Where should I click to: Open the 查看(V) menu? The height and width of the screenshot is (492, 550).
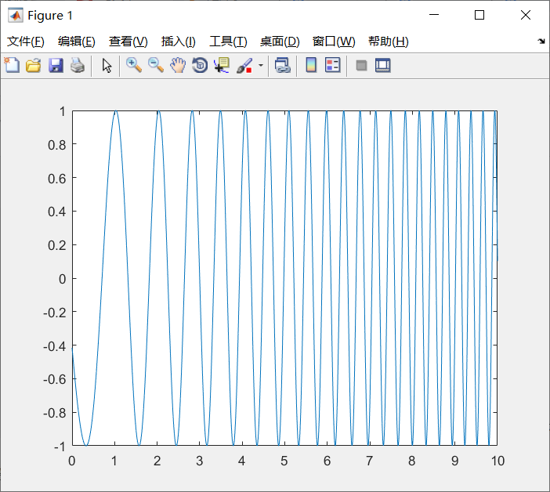[128, 42]
